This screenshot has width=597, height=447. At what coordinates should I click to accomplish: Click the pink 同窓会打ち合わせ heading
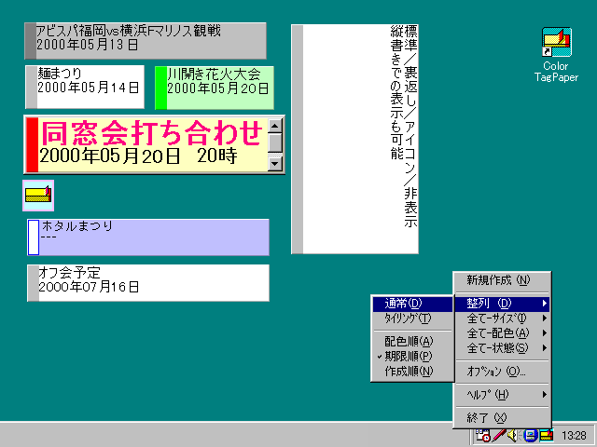tap(151, 133)
